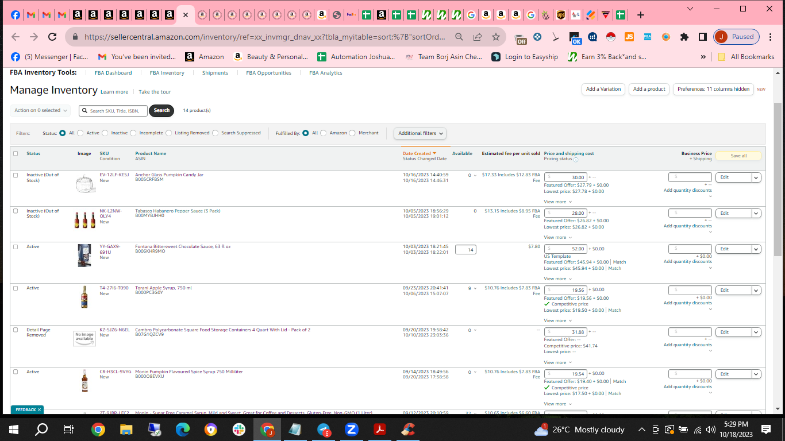785x441 pixels.
Task: Open the Chrome three-dot menu
Action: click(x=771, y=37)
